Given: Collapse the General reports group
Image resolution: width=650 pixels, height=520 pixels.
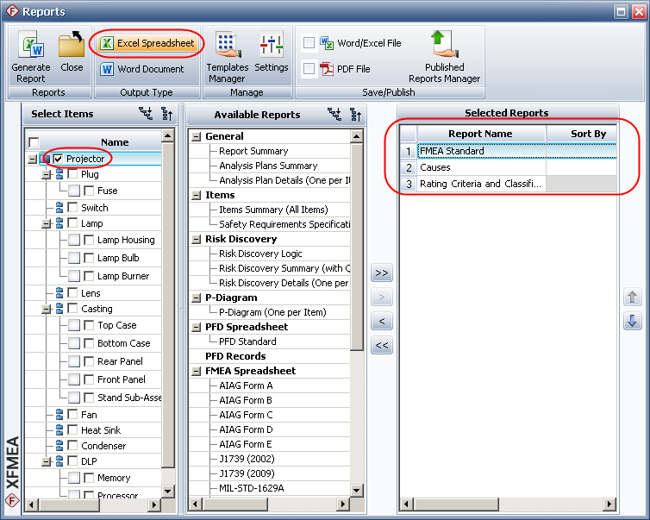Looking at the screenshot, I should (x=197, y=136).
